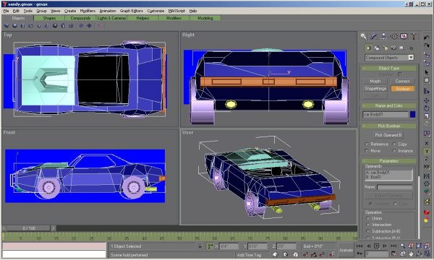Image resolution: width=434 pixels, height=260 pixels.
Task: Select the Cylinder primitive icon in the Objects toolbar
Action: [x=22, y=26]
